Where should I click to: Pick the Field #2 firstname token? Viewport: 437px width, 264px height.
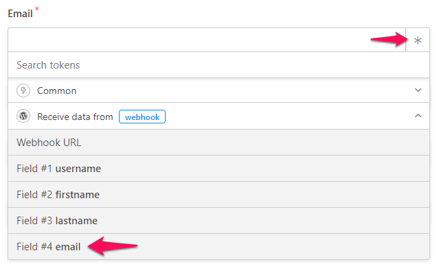[x=218, y=195]
